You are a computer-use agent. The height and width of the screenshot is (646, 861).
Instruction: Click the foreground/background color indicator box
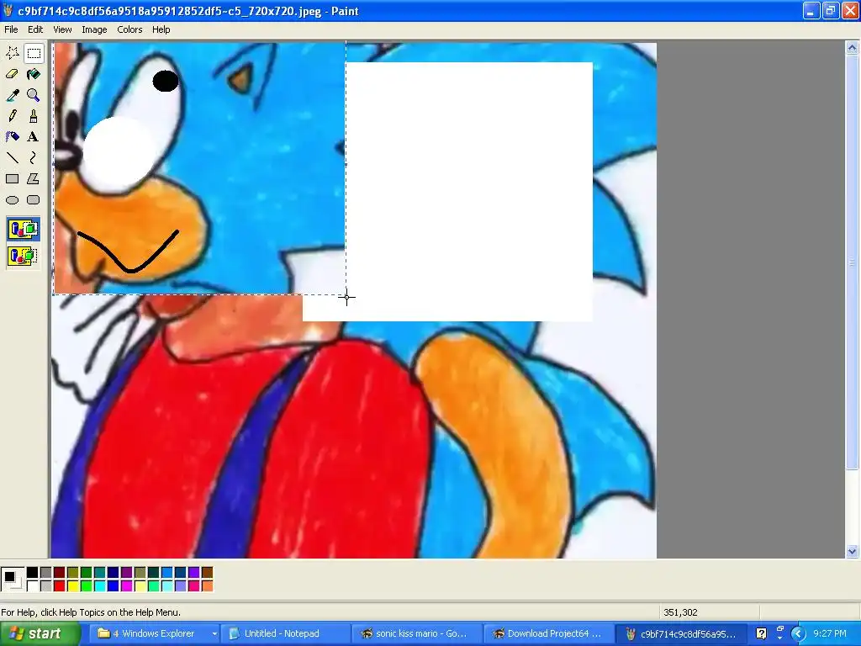click(12, 579)
